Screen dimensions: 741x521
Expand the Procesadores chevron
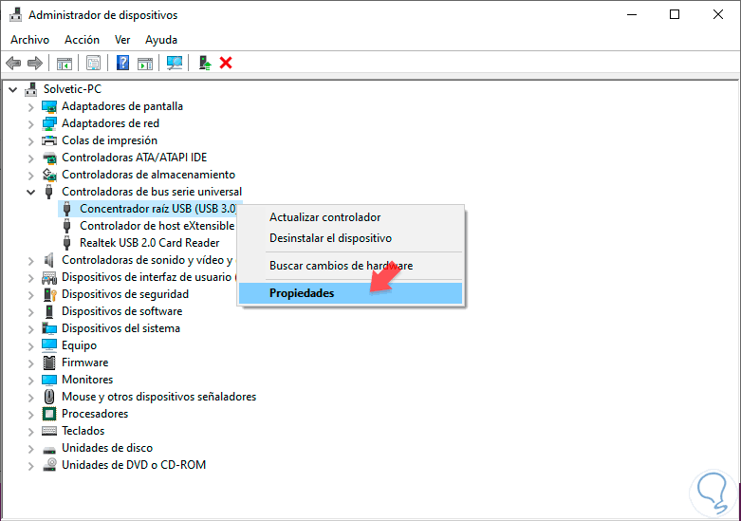(30, 414)
